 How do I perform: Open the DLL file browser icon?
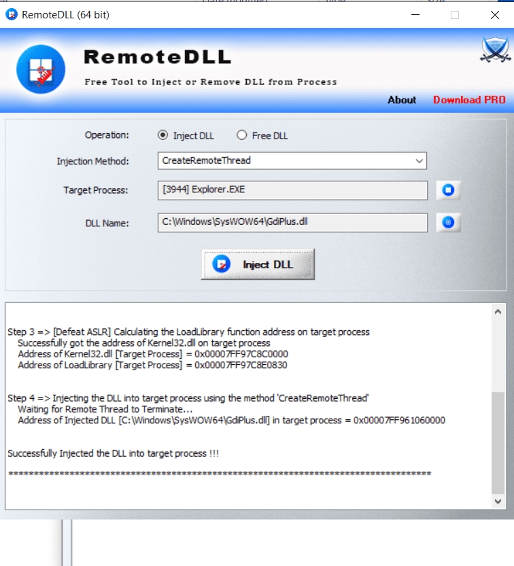pos(448,222)
